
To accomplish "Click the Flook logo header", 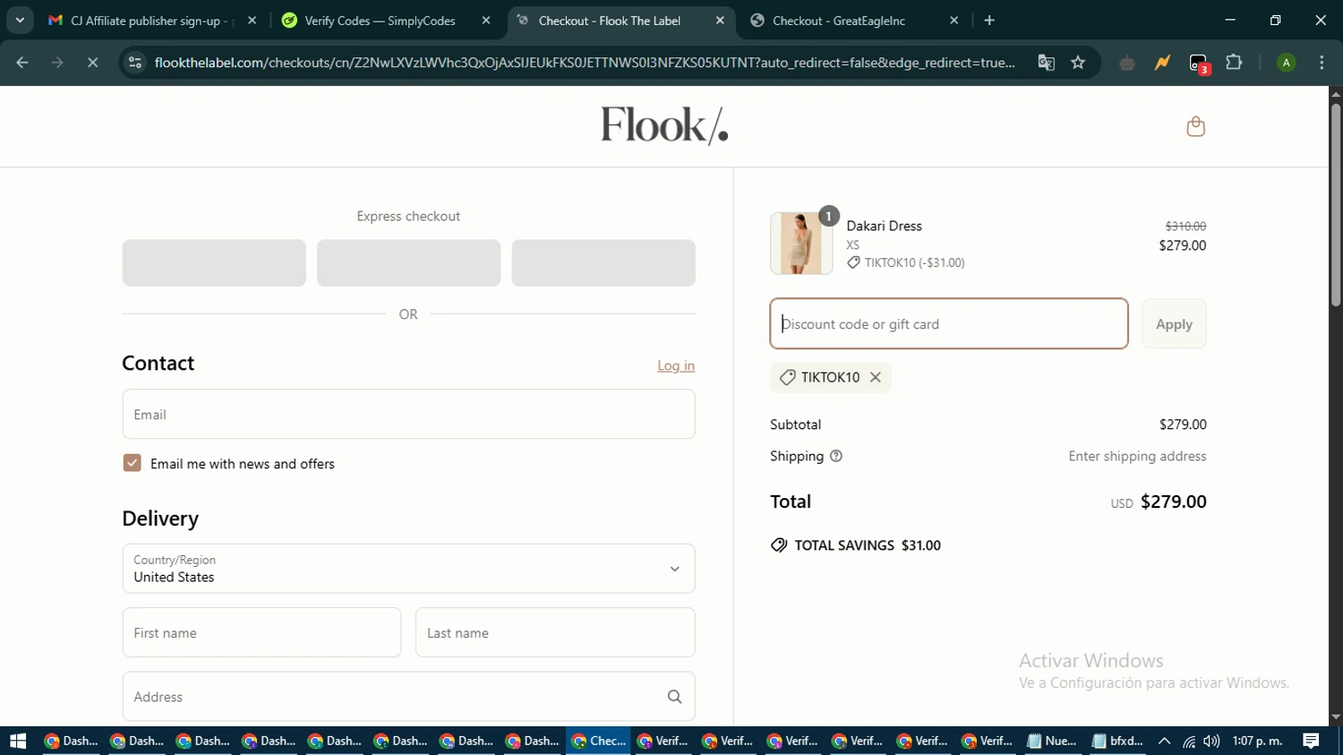I will pyautogui.click(x=664, y=126).
